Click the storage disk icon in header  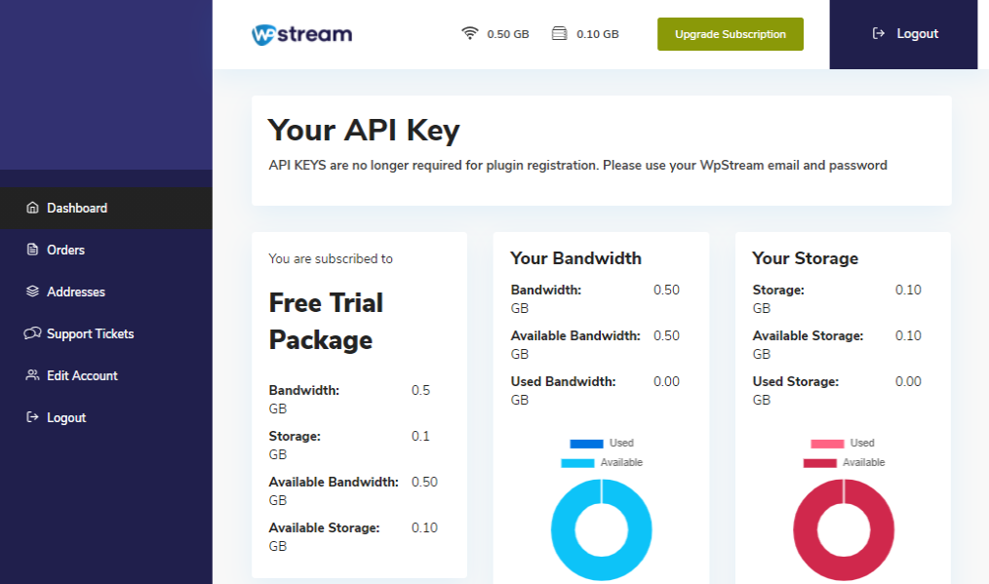click(559, 34)
